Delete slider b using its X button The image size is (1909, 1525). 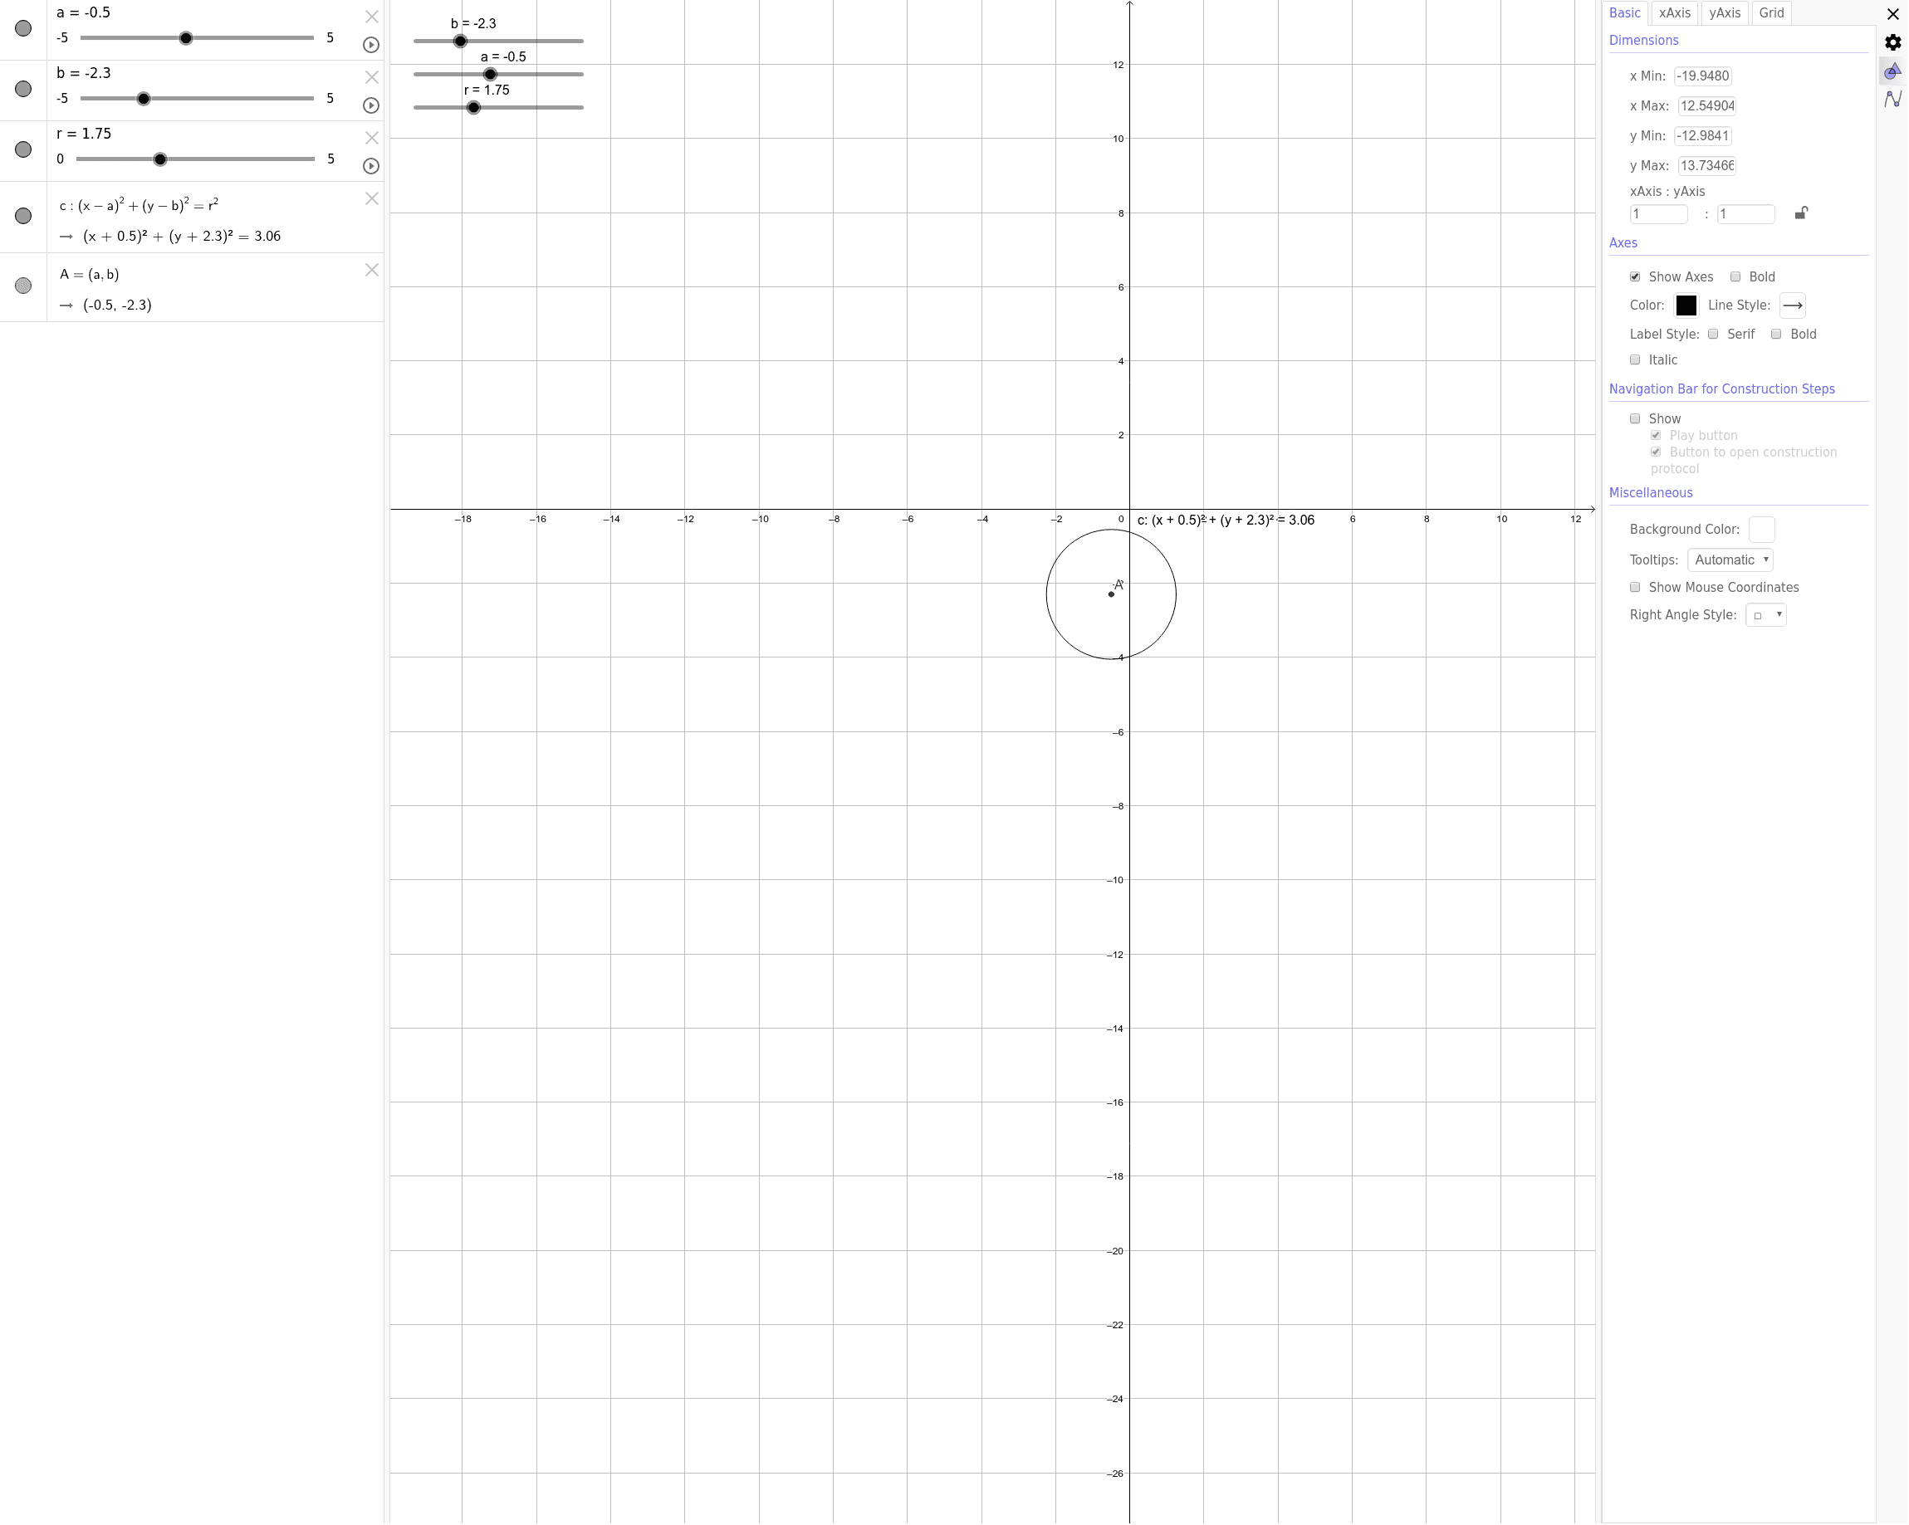tap(371, 77)
